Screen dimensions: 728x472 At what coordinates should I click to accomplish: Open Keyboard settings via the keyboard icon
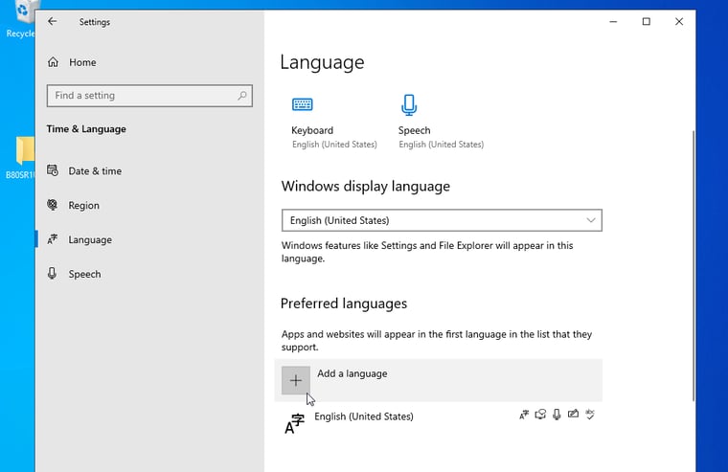[x=303, y=104]
